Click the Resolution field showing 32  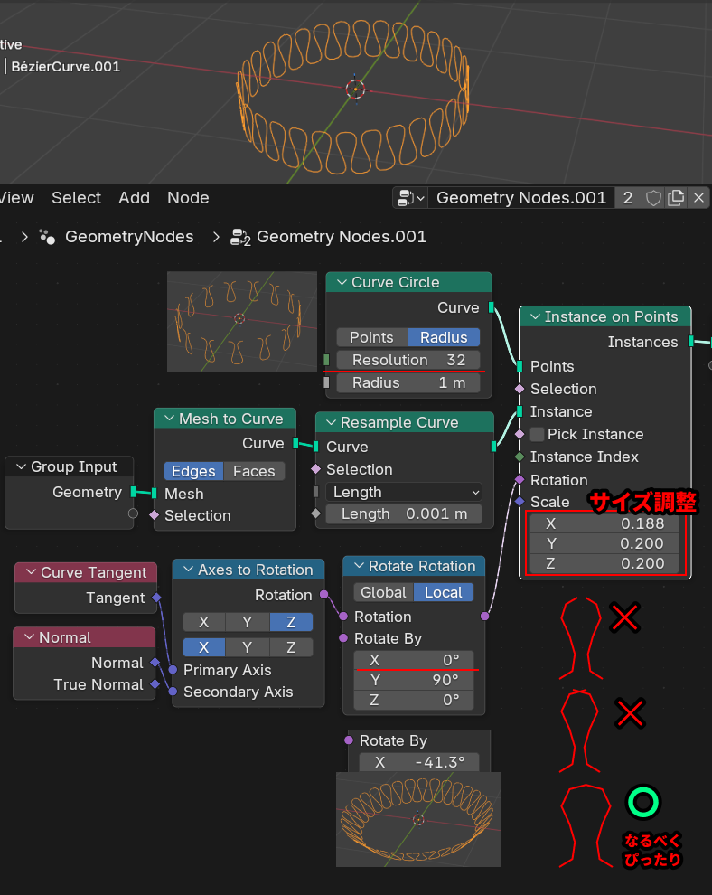(408, 360)
